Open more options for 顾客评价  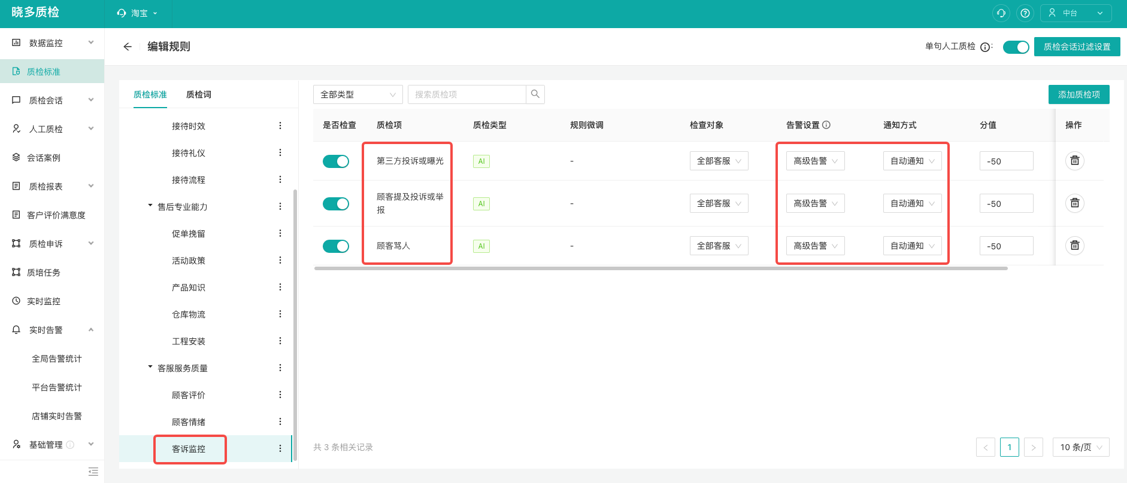pyautogui.click(x=280, y=395)
